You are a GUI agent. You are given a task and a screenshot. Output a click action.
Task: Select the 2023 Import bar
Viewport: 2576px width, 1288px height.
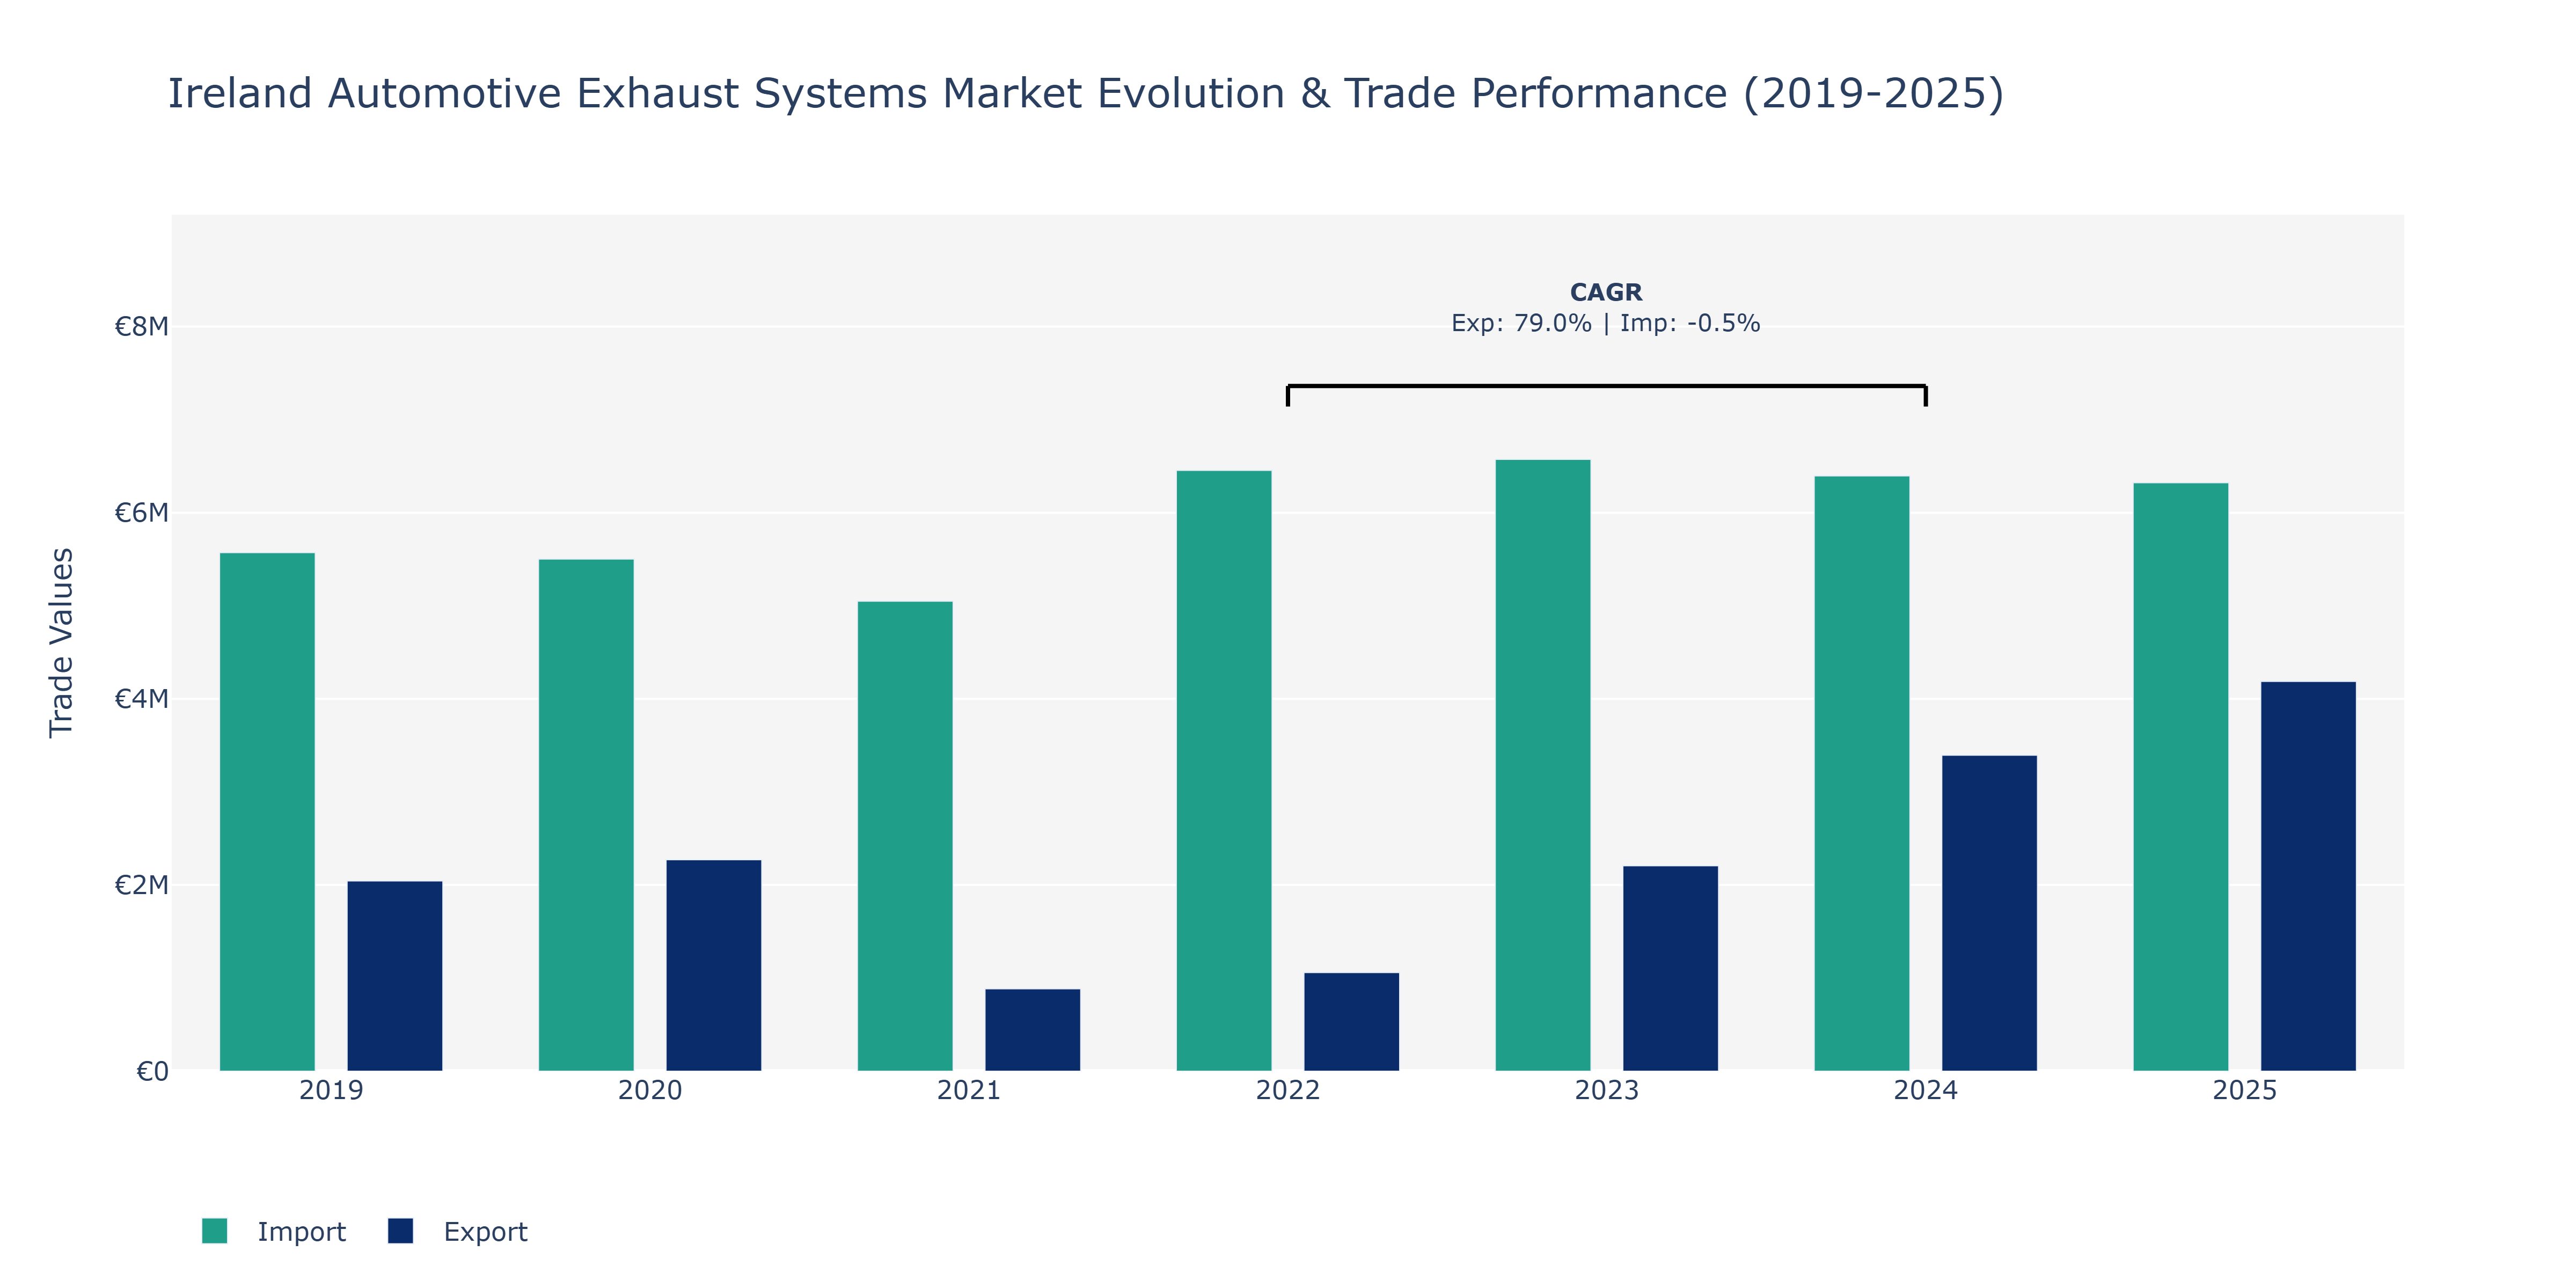point(1543,765)
